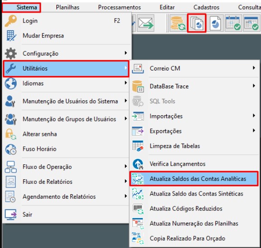261x248 pixels.
Task: Click Manutenção de Usuários do Sistema icon
Action: tap(10, 101)
